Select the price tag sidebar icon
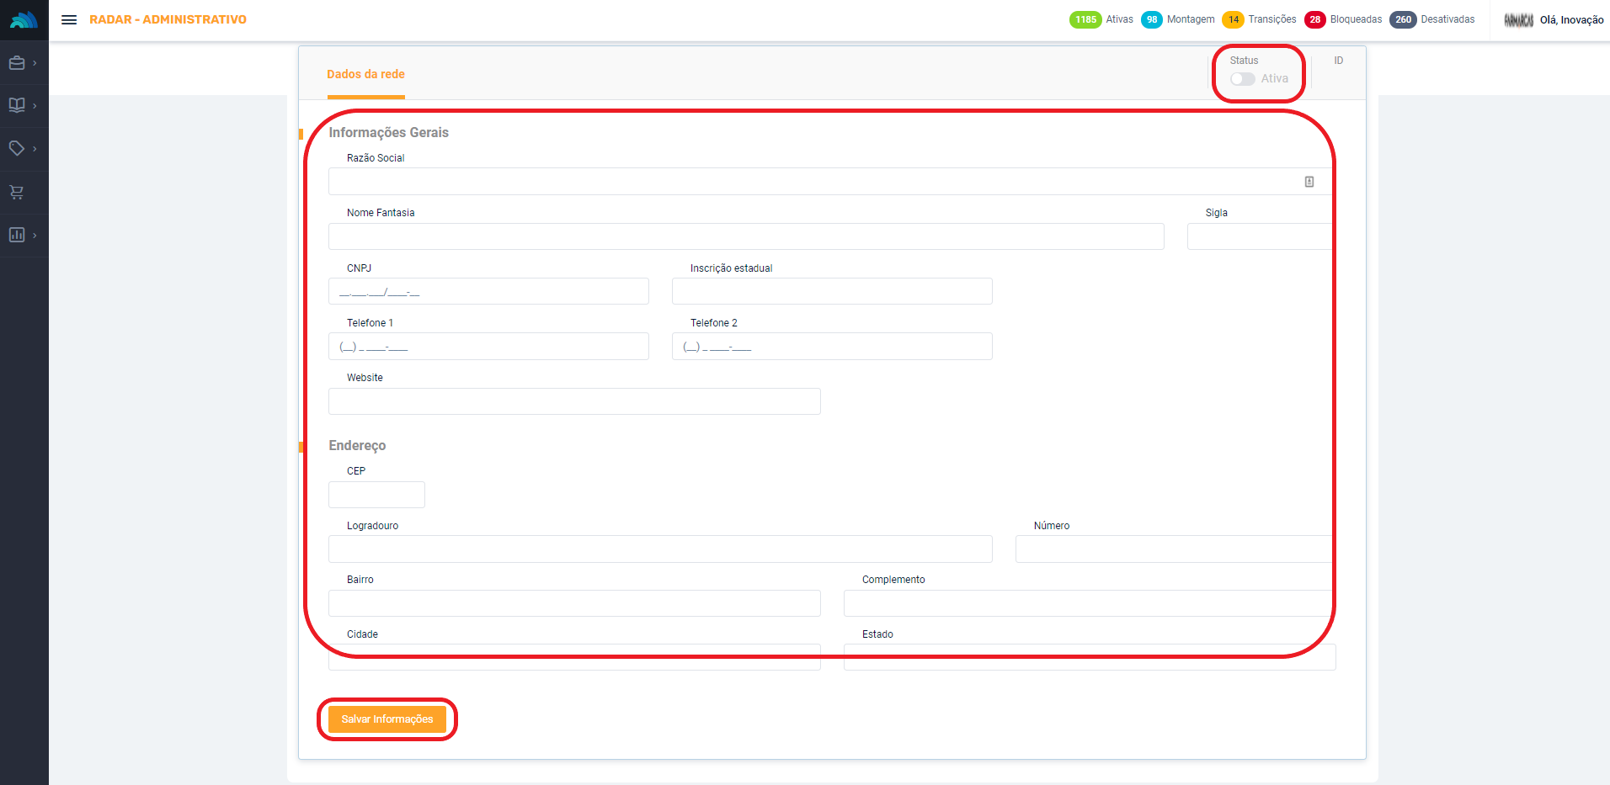 [x=17, y=148]
